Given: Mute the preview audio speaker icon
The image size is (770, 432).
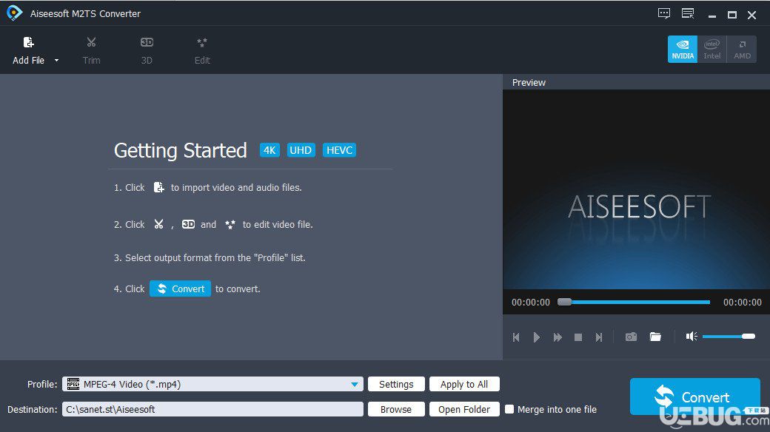Looking at the screenshot, I should coord(692,337).
